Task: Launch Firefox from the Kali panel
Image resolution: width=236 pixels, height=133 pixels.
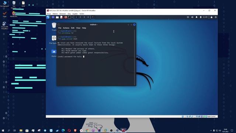Action: 66,17
